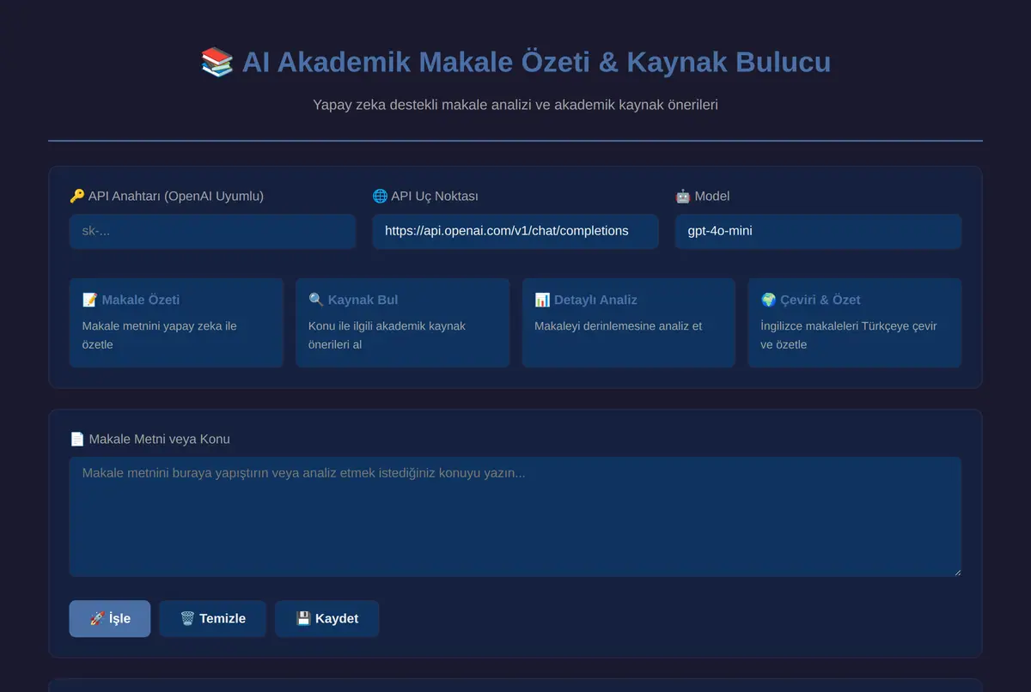1031x692 pixels.
Task: Click the 'Makaleyi derinlemesine analiz et' description
Action: pos(619,326)
